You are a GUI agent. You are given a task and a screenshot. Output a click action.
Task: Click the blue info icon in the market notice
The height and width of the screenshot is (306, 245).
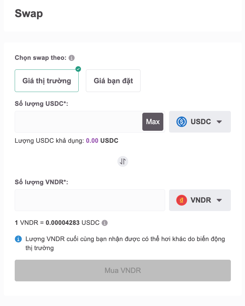click(19, 239)
